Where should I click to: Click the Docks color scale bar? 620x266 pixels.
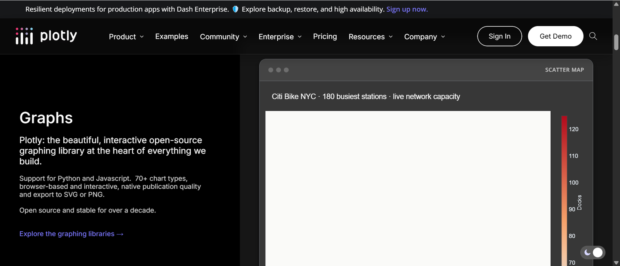[x=564, y=191]
